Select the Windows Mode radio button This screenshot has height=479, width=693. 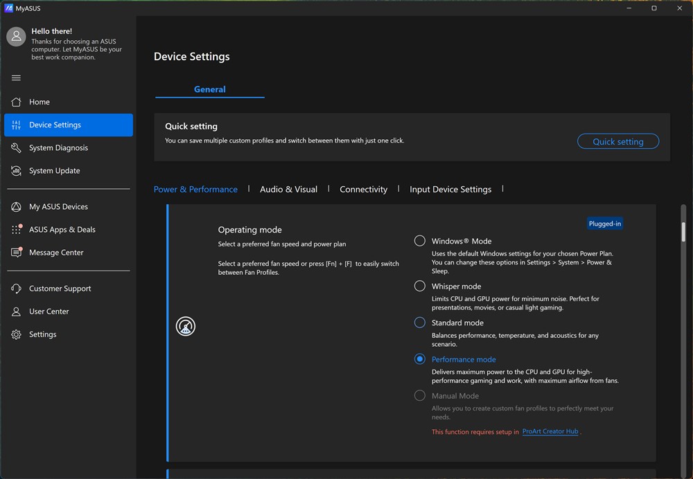pos(419,241)
